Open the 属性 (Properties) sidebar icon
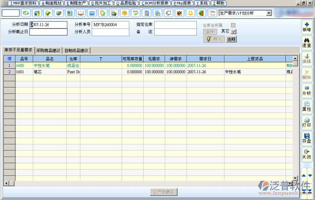 tap(306, 106)
